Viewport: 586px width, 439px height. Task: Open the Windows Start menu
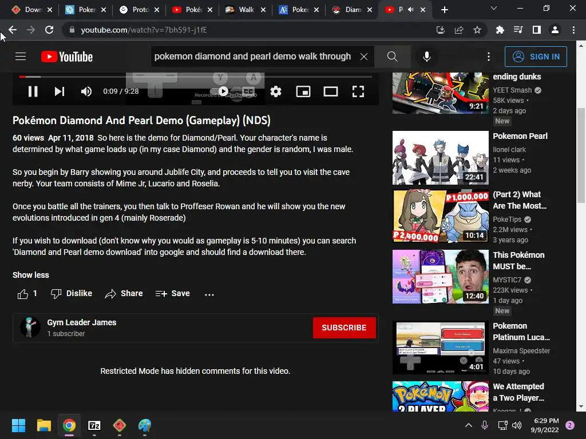(18, 425)
